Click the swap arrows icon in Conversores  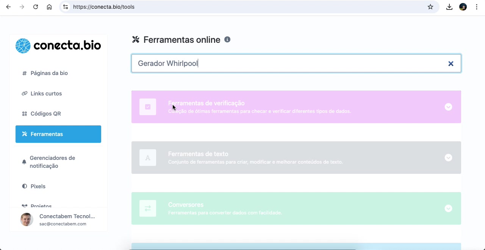pos(148,208)
